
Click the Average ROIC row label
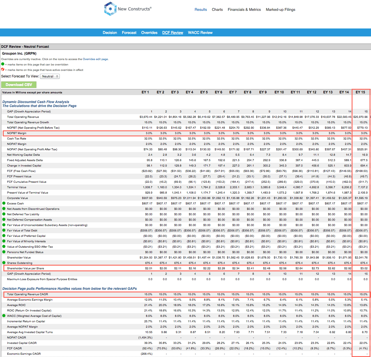(x=16, y=305)
